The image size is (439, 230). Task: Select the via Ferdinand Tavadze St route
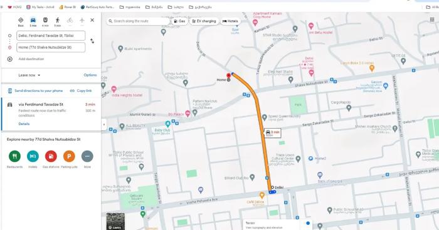[51, 114]
